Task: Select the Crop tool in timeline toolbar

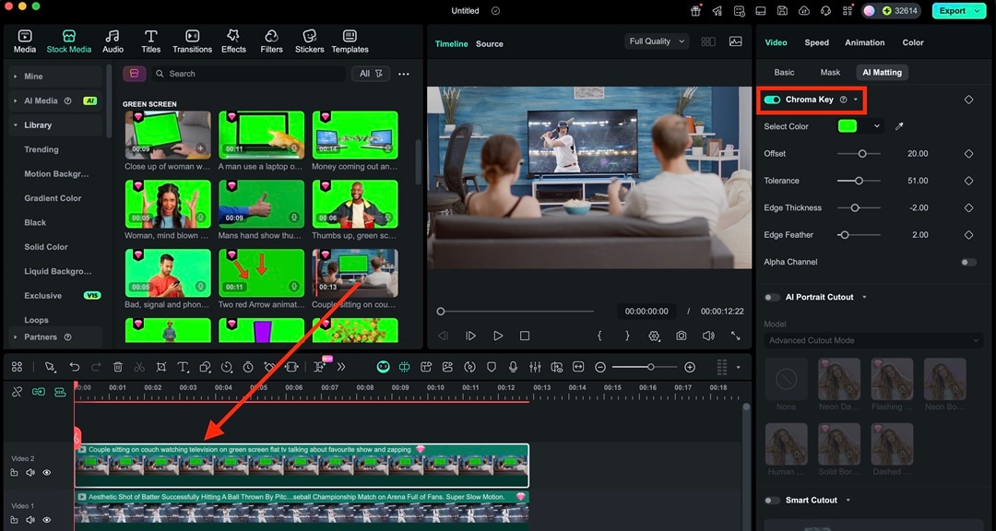Action: click(161, 367)
